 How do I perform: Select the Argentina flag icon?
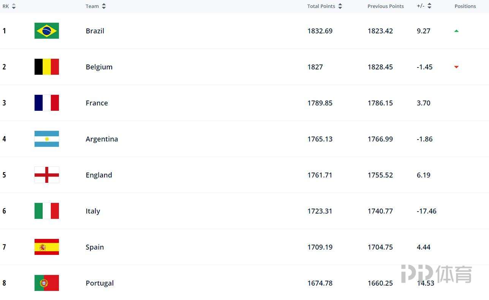(x=46, y=139)
